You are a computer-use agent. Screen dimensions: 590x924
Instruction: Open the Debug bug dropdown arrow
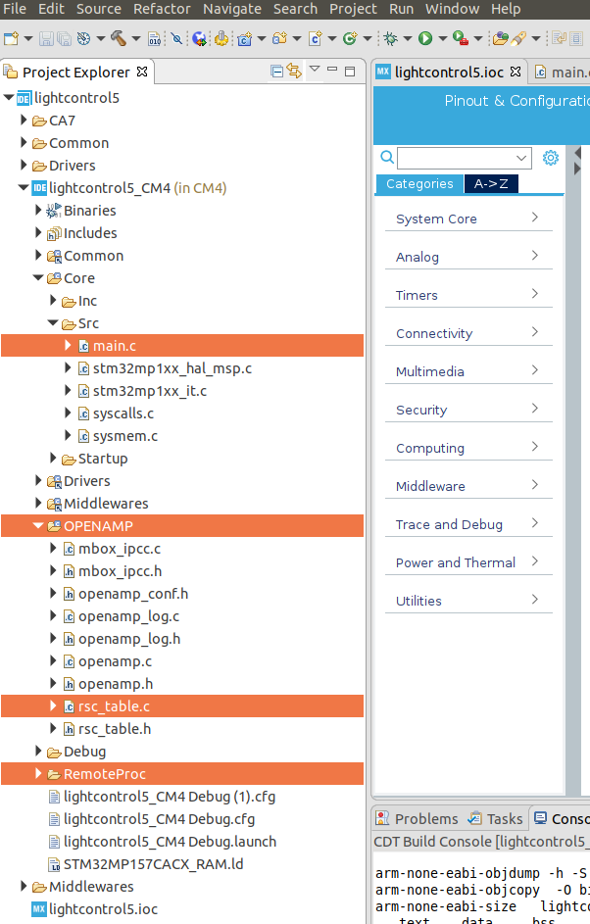point(408,39)
